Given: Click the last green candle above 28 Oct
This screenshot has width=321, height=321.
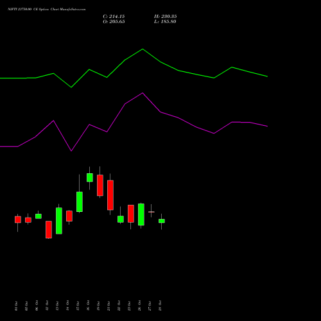Looking at the screenshot, I should pos(162,221).
